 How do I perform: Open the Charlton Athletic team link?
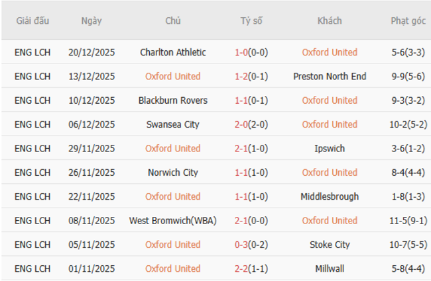[173, 52]
